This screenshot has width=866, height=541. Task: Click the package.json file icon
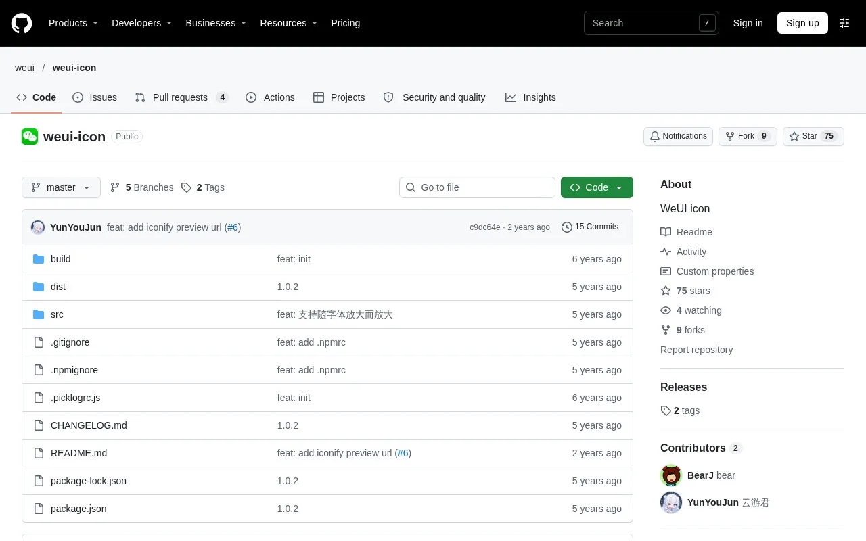coord(39,509)
